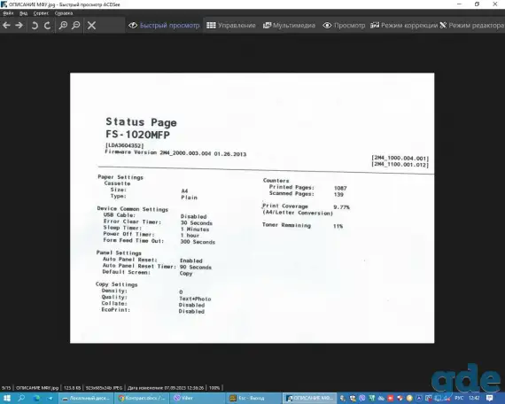Delete image using the X toolbar icon
This screenshot has height=404, width=505.
coord(91,25)
